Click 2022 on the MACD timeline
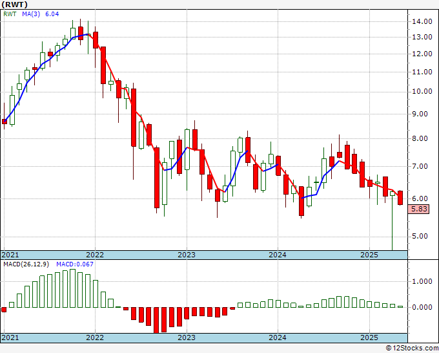This screenshot has height=353, width=439. pos(95,337)
